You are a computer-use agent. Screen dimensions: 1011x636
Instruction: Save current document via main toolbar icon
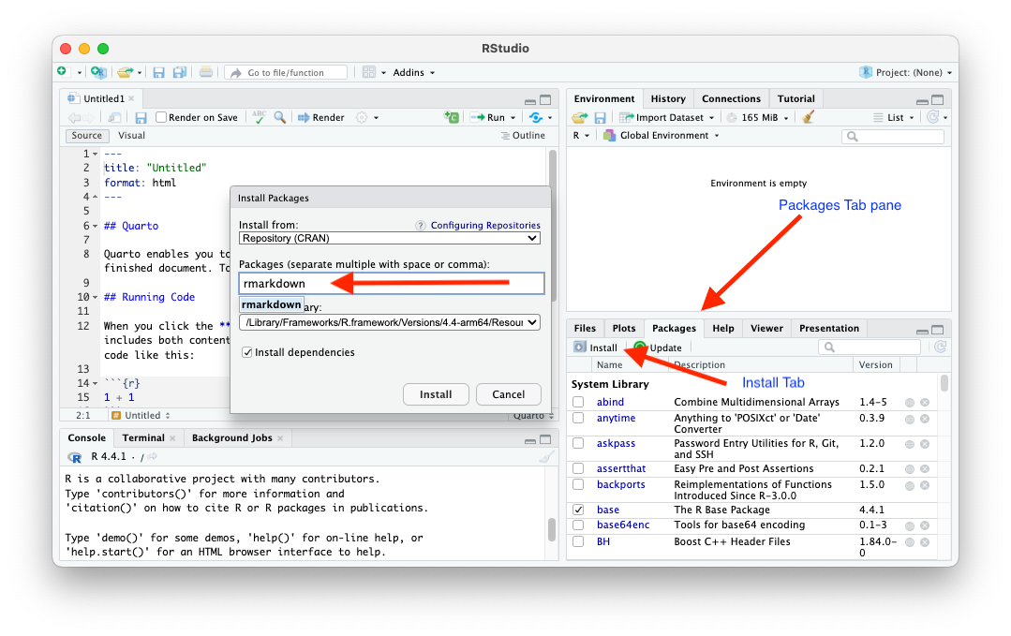tap(158, 72)
